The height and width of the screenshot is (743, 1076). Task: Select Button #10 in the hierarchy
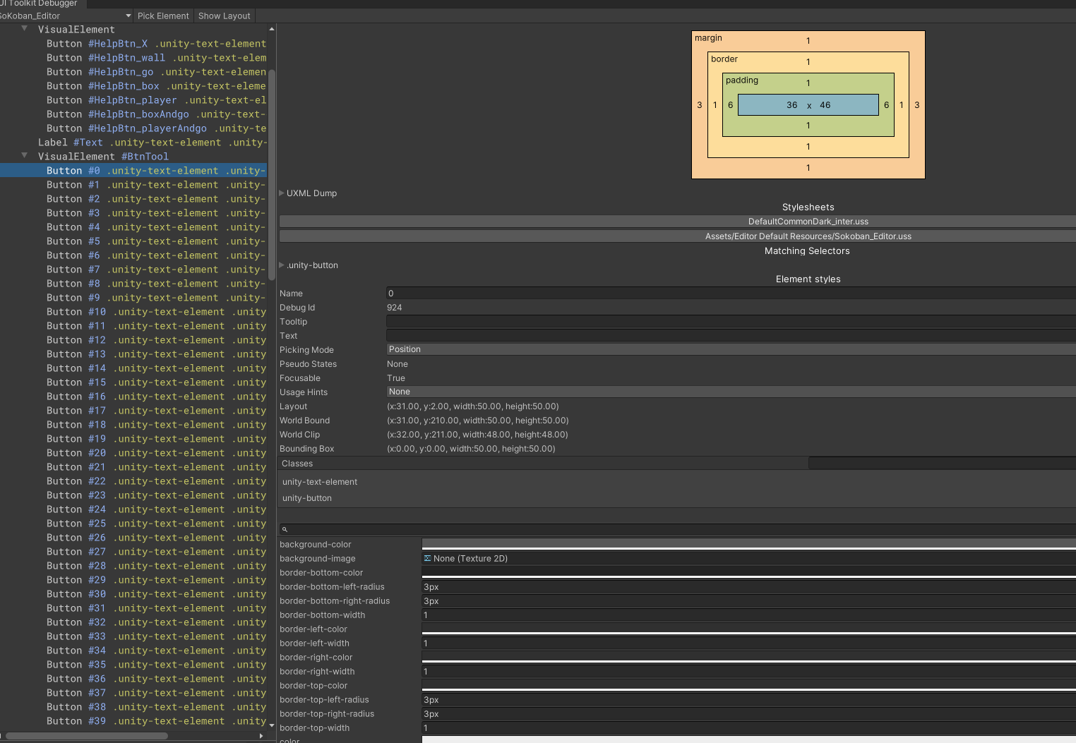133,312
